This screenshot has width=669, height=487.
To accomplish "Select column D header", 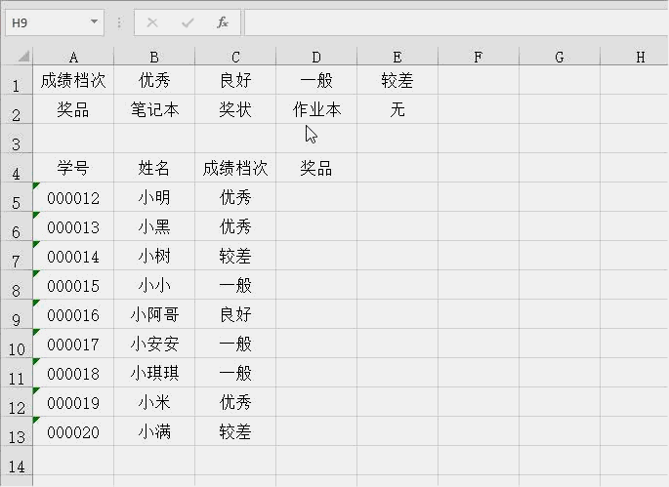I will 316,57.
